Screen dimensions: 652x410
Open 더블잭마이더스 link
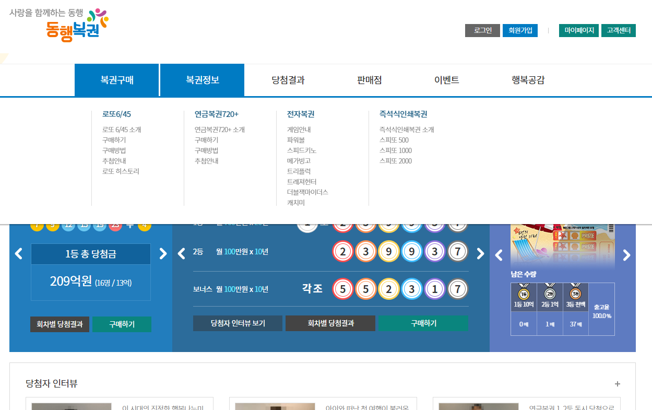point(307,192)
